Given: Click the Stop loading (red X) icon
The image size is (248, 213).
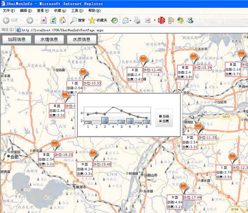Looking at the screenshot, I should coord(44,20).
